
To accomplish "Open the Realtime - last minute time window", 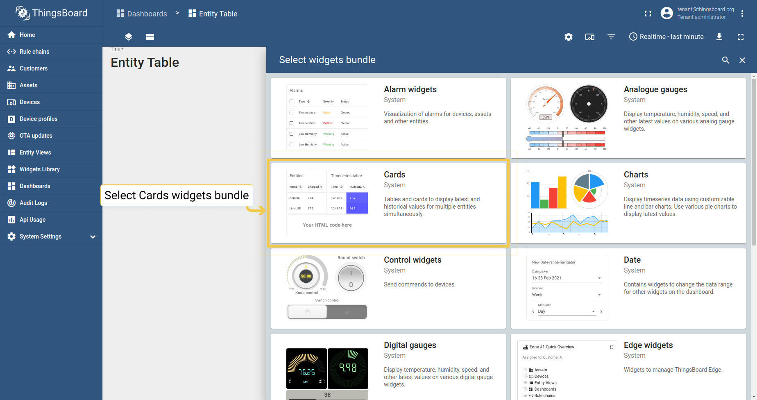I will (666, 37).
